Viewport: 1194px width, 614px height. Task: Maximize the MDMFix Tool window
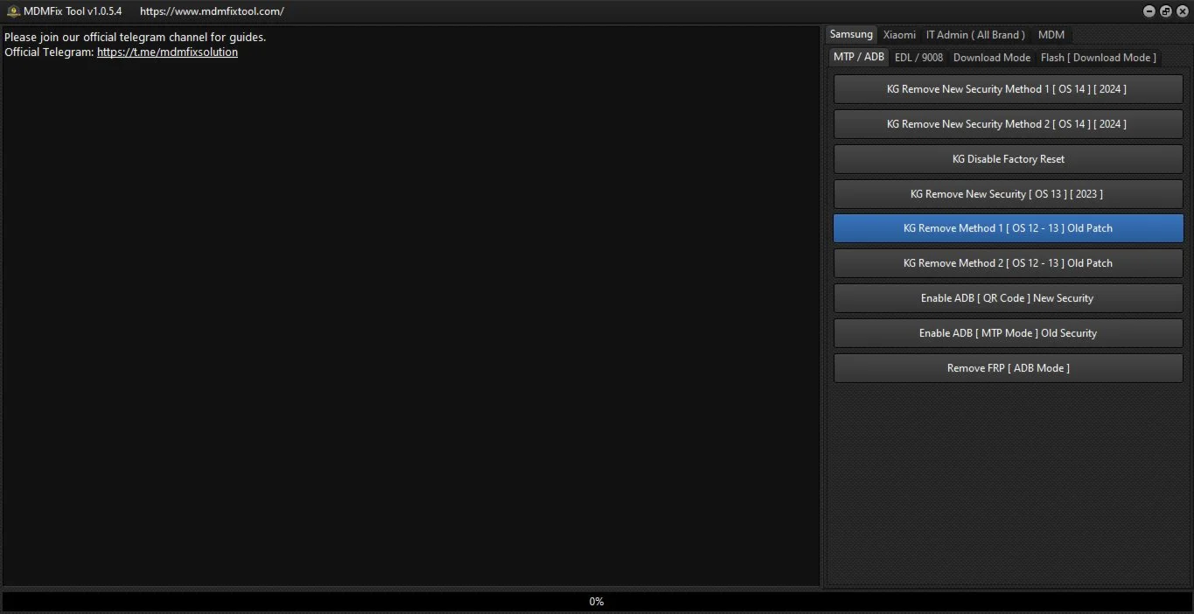(1165, 11)
